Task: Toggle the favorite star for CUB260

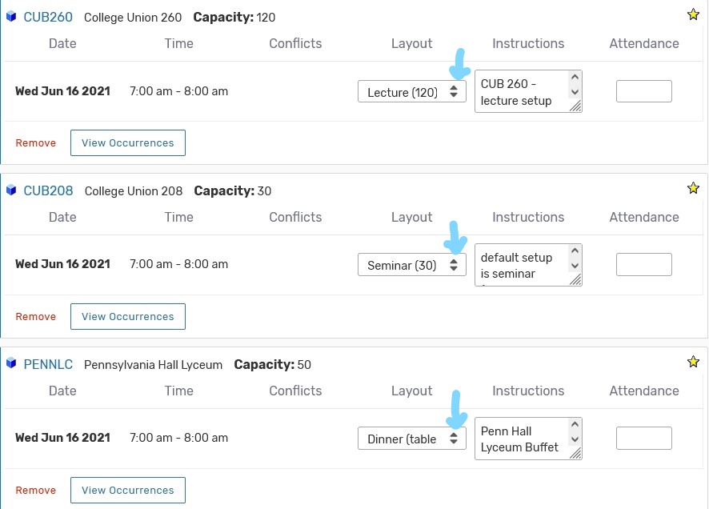Action: point(693,14)
